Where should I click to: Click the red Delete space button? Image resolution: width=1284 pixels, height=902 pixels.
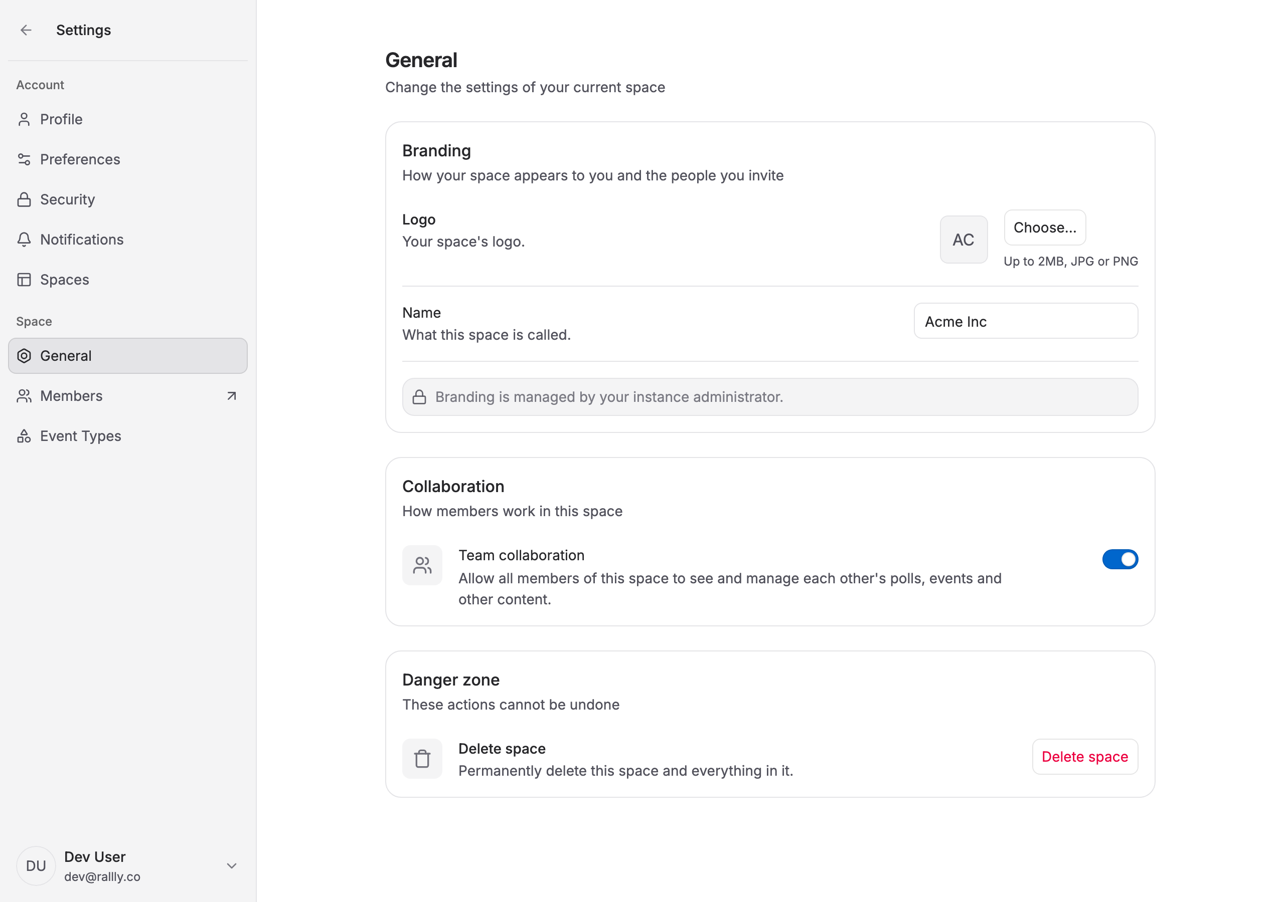[x=1084, y=757]
